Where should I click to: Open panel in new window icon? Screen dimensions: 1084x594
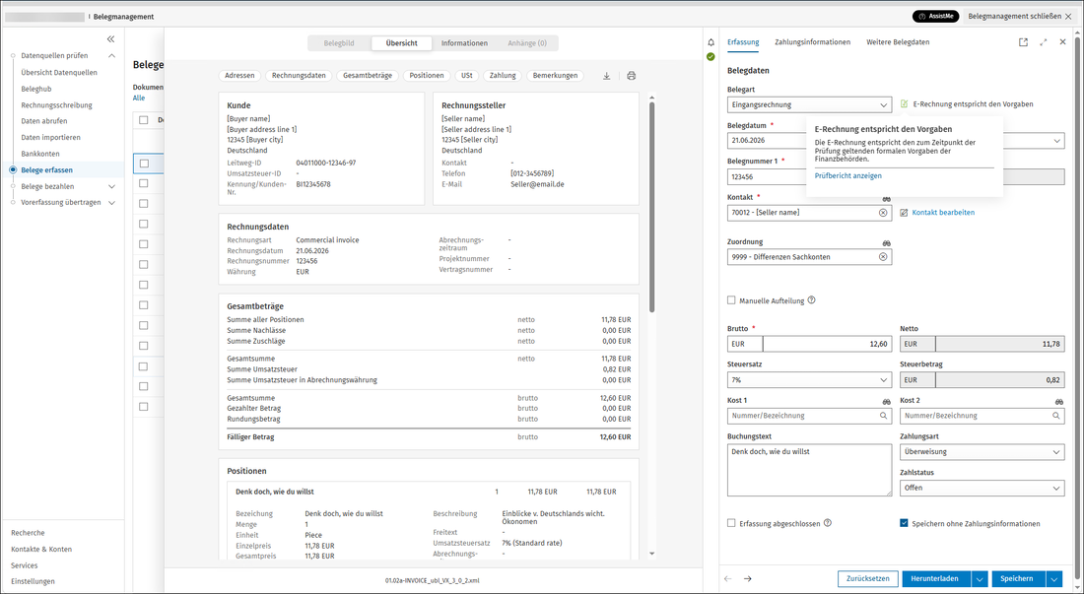click(1023, 42)
